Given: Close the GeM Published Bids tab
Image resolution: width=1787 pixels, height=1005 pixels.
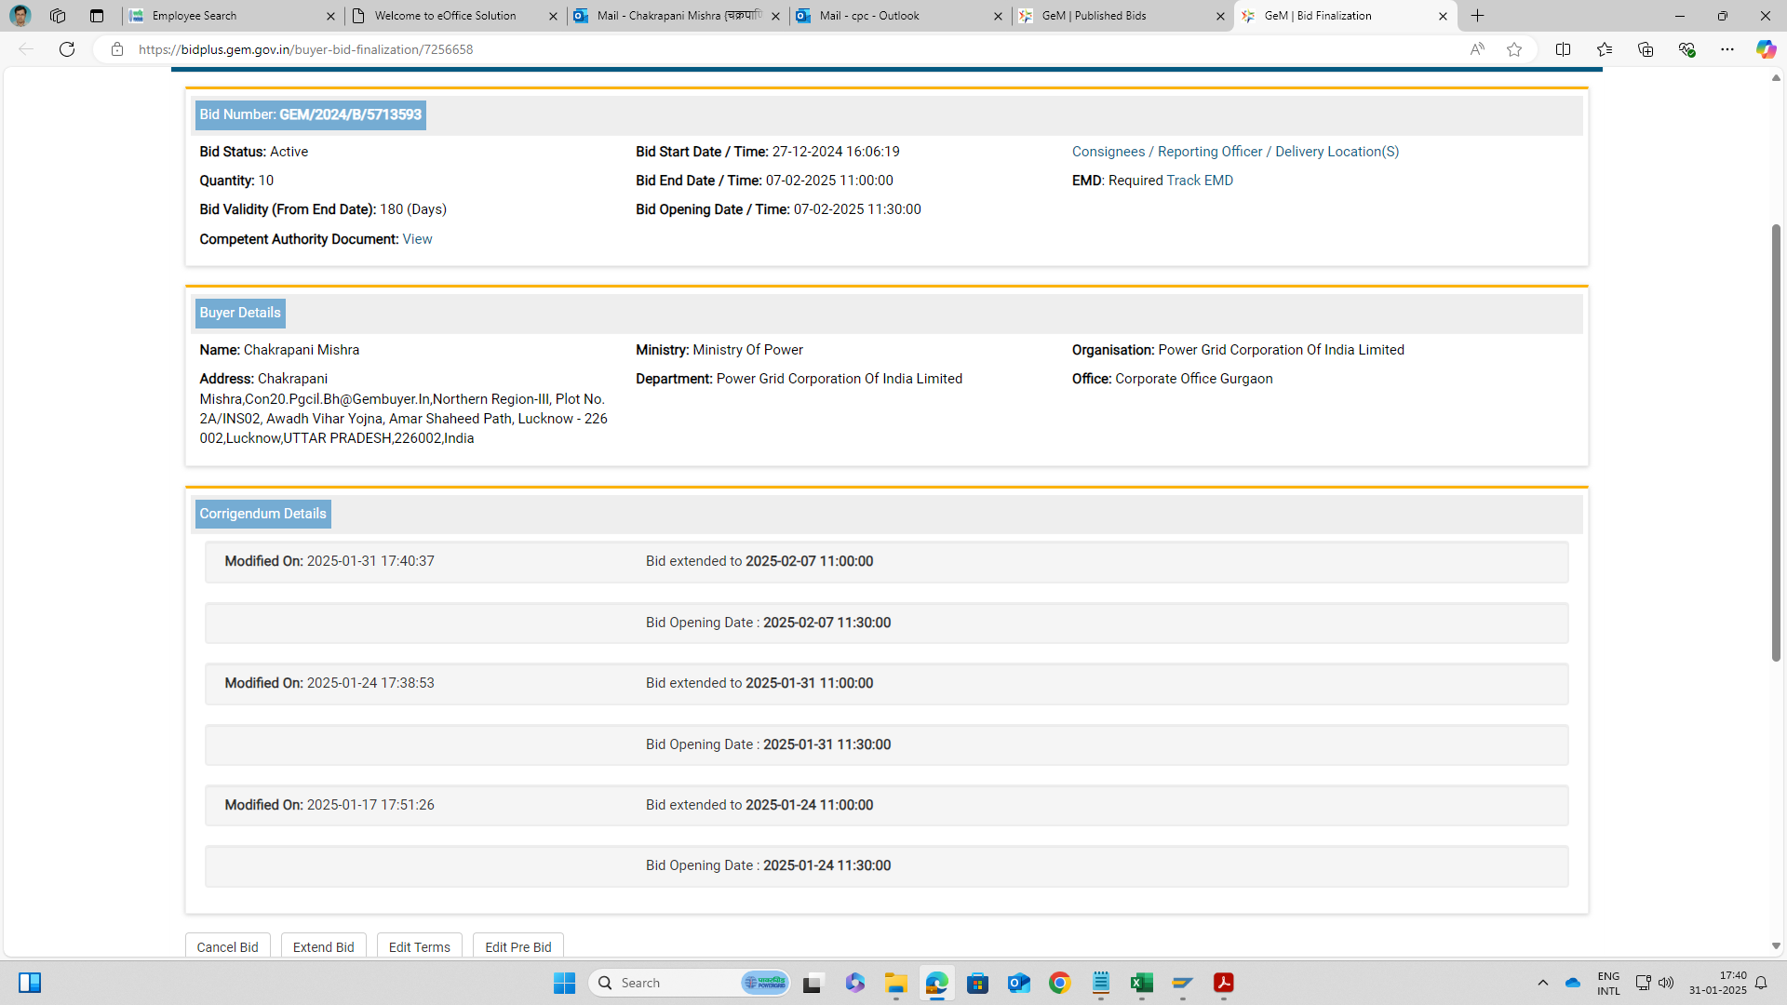Looking at the screenshot, I should (1220, 16).
